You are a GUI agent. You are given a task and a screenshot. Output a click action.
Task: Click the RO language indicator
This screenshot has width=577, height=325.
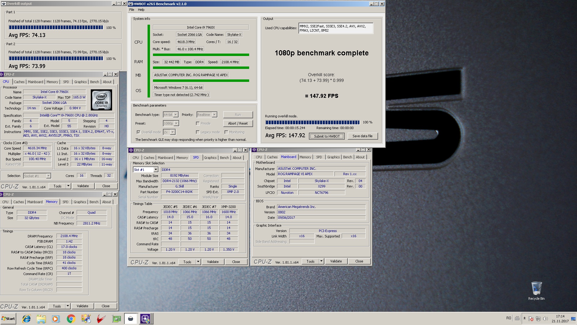tap(509, 318)
